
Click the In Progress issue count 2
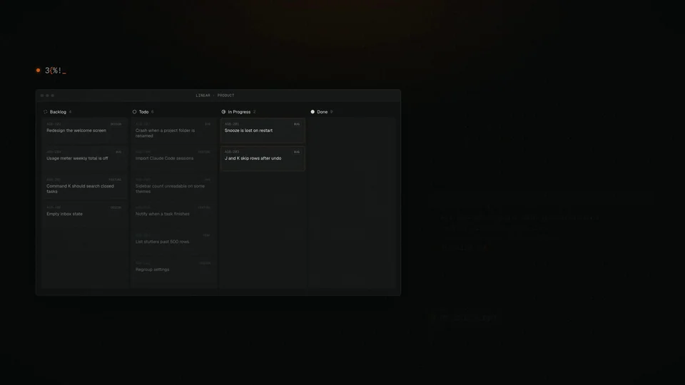pos(254,112)
